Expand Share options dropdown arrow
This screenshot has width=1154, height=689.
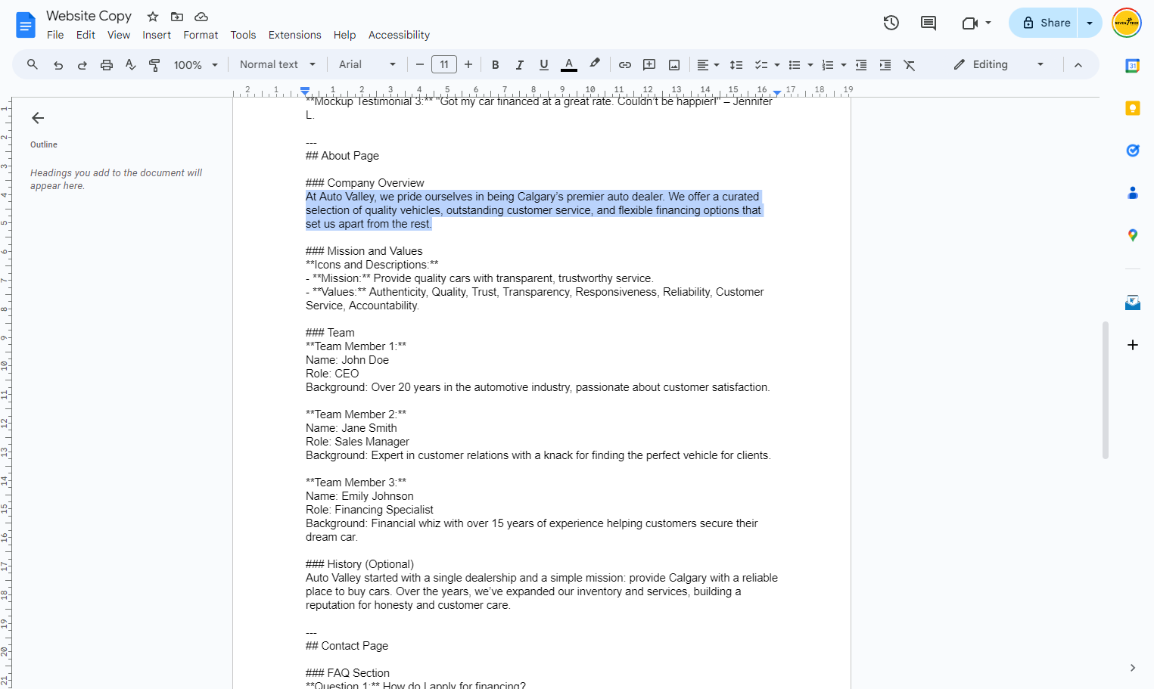[x=1090, y=23]
